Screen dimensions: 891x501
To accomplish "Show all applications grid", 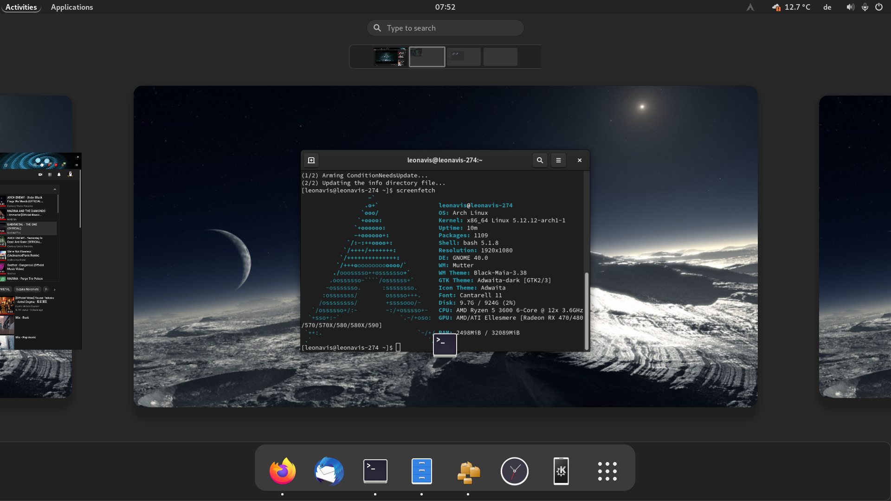I will pyautogui.click(x=607, y=471).
